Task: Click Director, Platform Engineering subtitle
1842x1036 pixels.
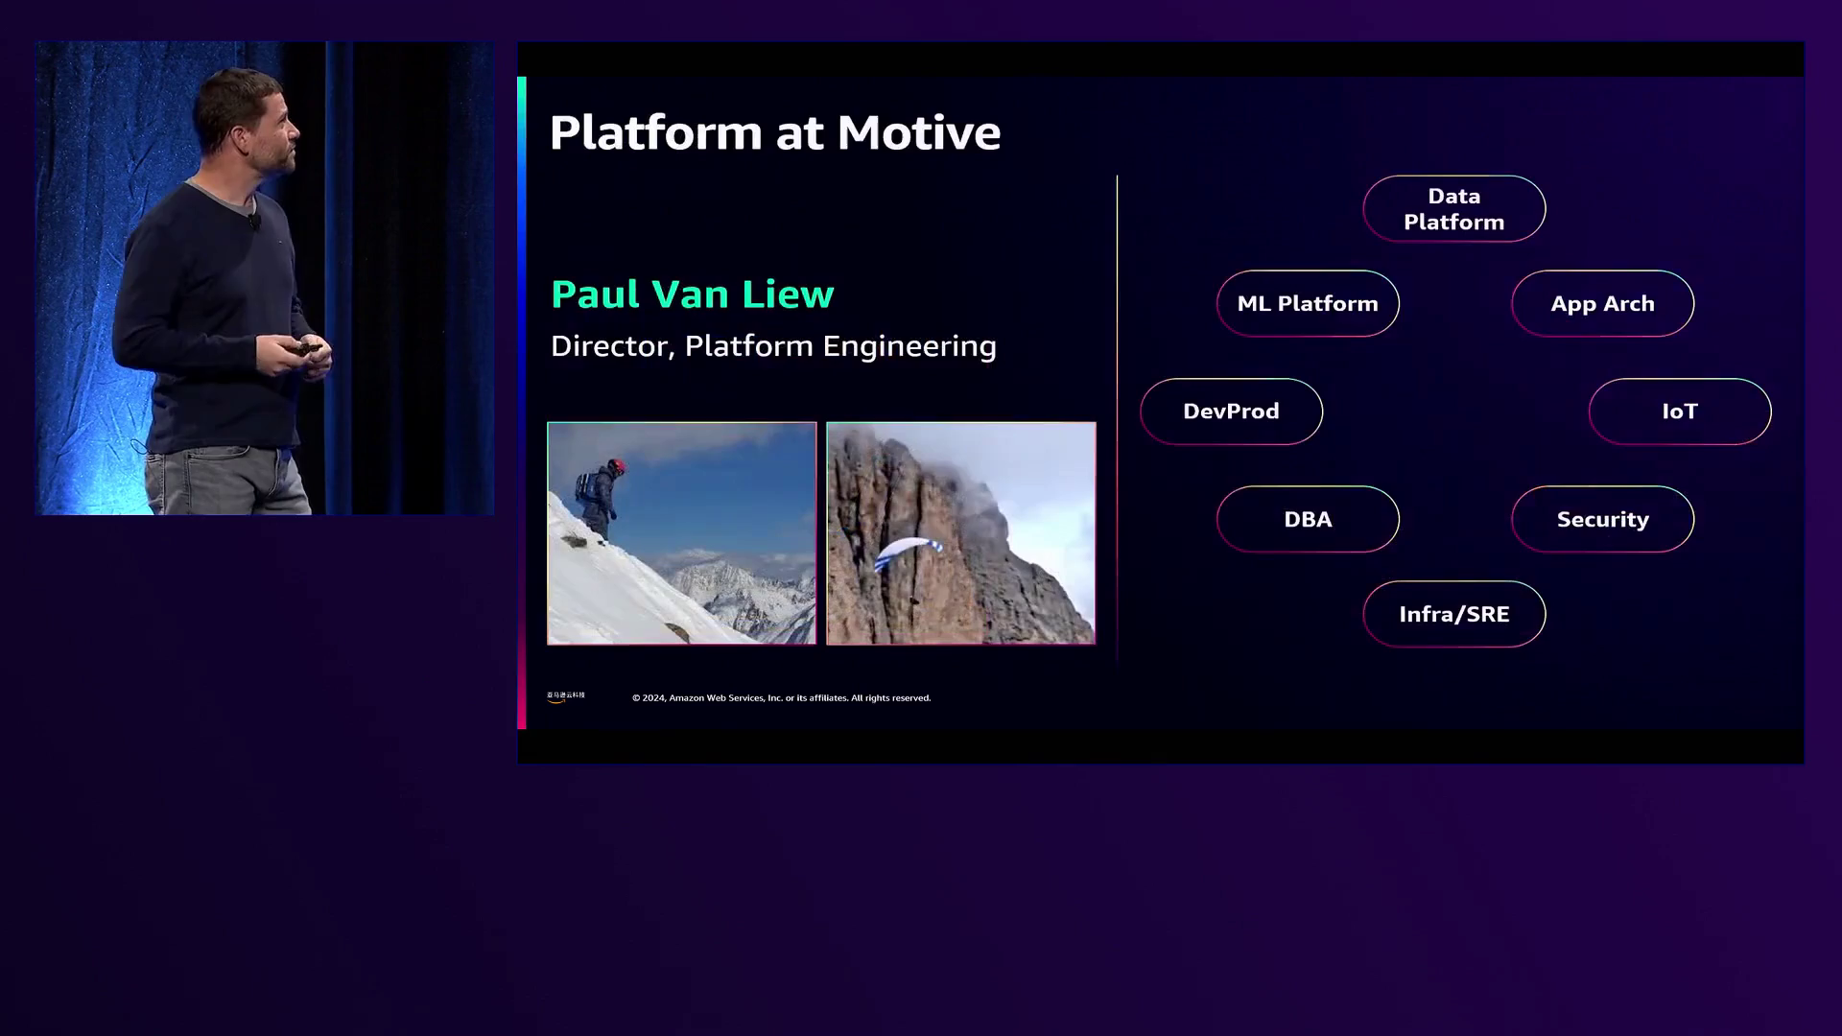Action: pos(772,346)
